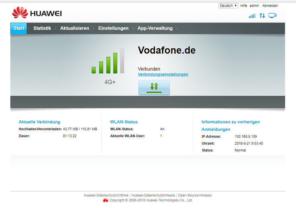The width and height of the screenshot is (296, 208).
Task: Click the Huawei logo in header
Action: coord(37,12)
